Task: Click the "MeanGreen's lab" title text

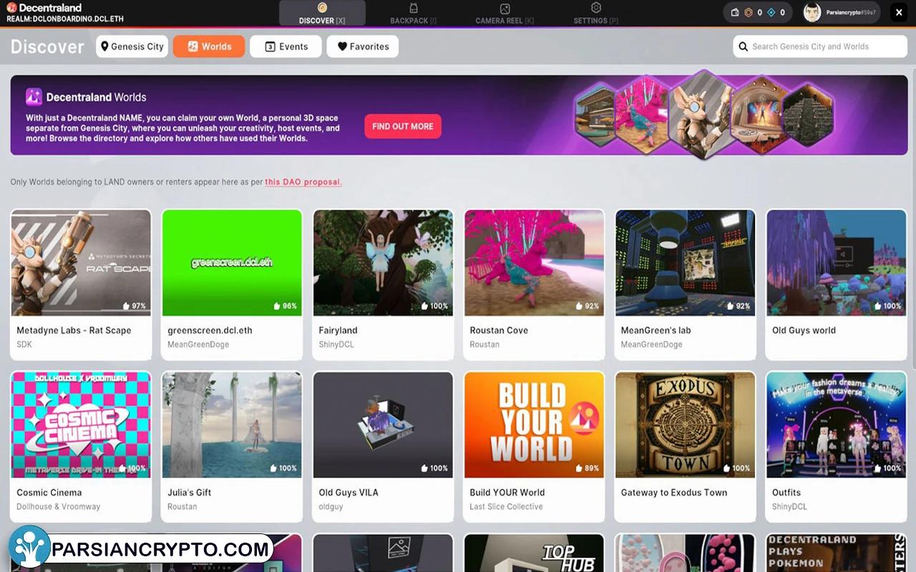Action: pos(656,330)
